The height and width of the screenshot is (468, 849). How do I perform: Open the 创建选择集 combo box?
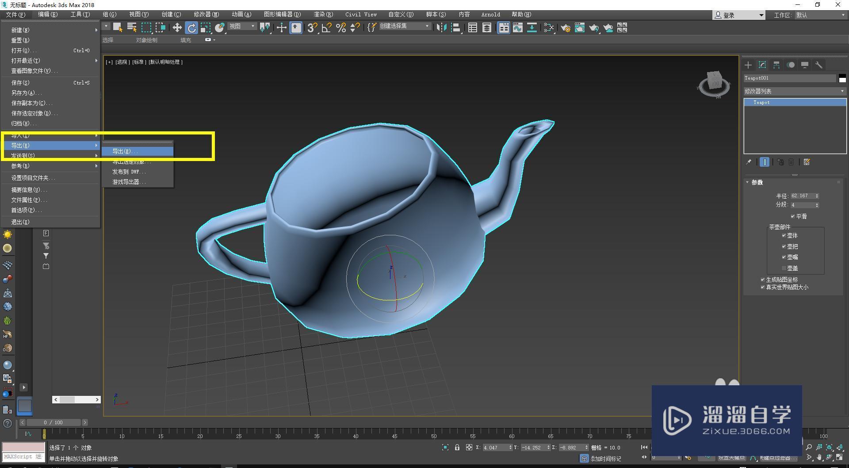(405, 26)
